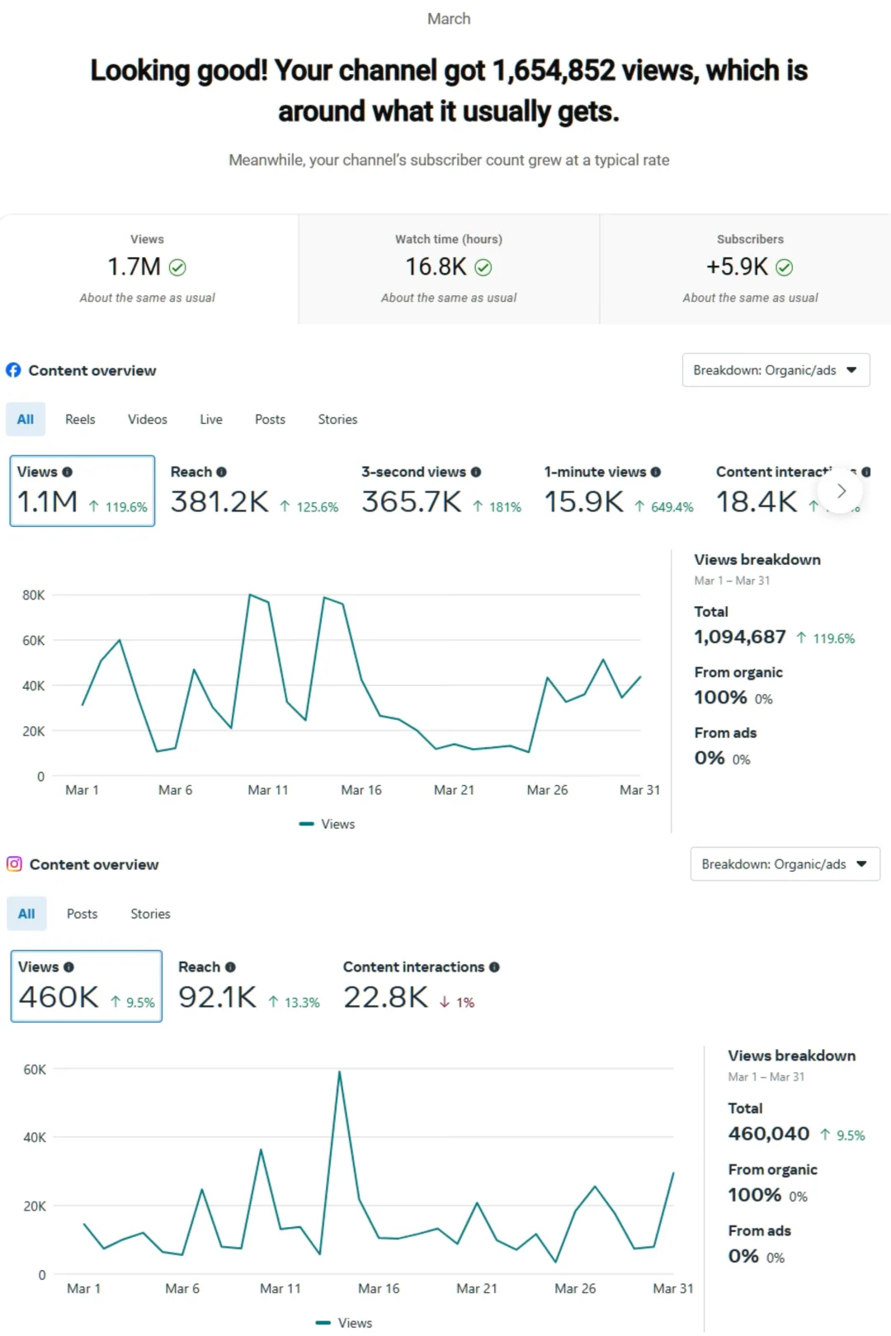Click the Instagram logo beside Content overview
Image resolution: width=891 pixels, height=1336 pixels.
14,864
